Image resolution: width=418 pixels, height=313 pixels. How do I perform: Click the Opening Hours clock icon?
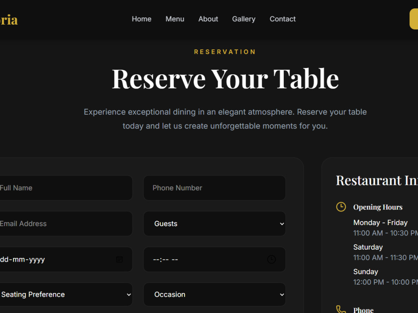pyautogui.click(x=341, y=207)
